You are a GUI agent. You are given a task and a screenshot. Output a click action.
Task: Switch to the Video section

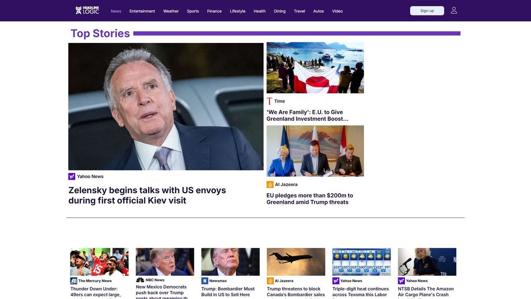point(337,11)
